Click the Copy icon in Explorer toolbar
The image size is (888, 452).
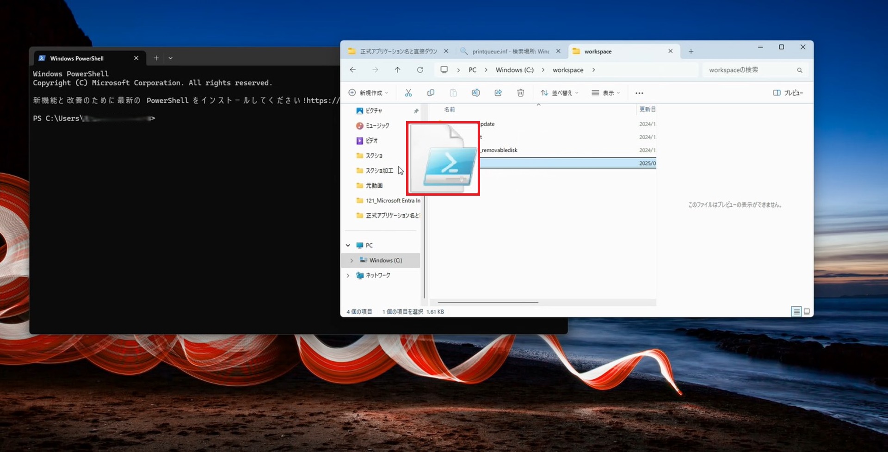coord(431,93)
